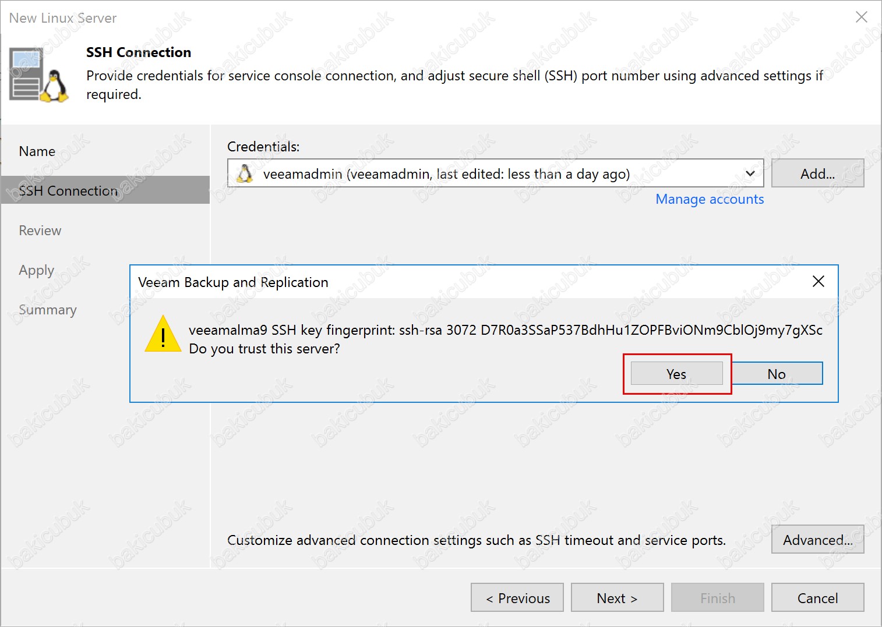This screenshot has width=882, height=627.
Task: Click the 'Credentials:' label
Action: [x=263, y=147]
